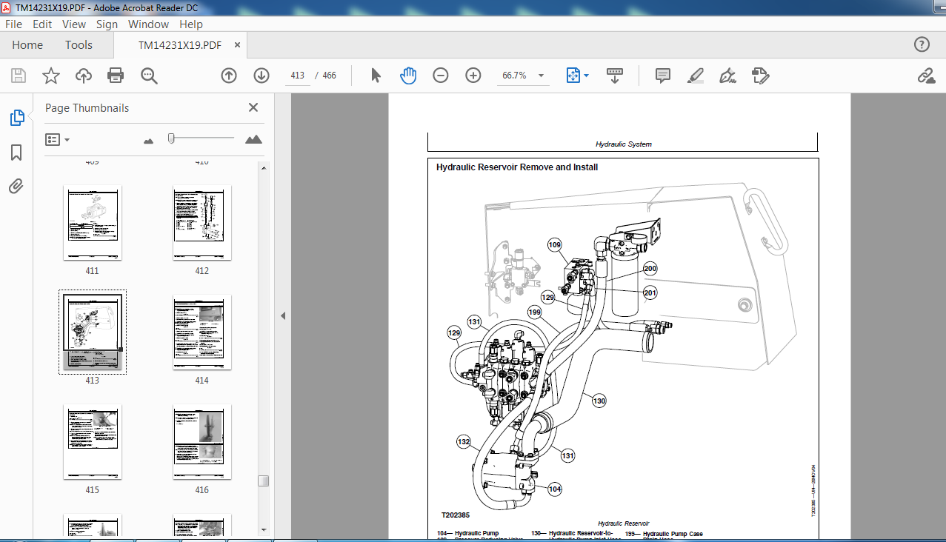
Task: Open the File menu
Action: click(14, 24)
